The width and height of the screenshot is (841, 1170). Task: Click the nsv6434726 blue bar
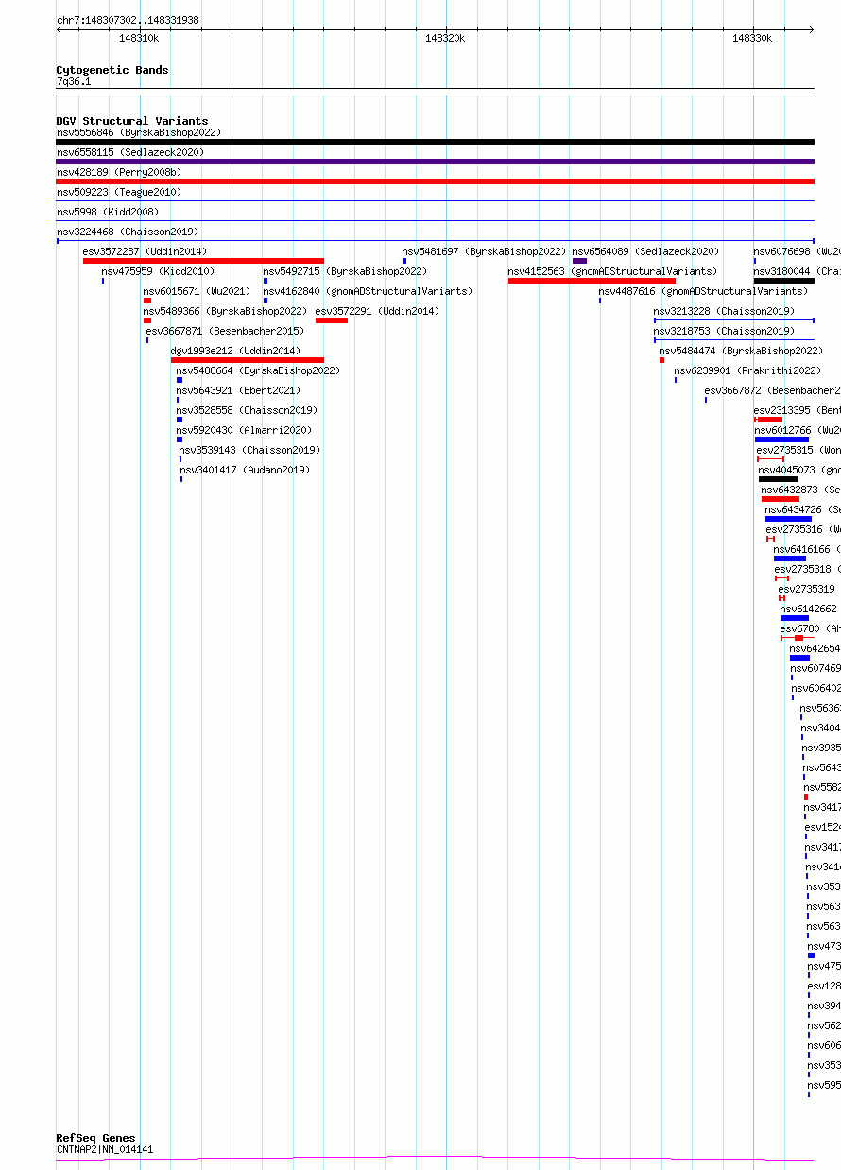click(x=788, y=519)
